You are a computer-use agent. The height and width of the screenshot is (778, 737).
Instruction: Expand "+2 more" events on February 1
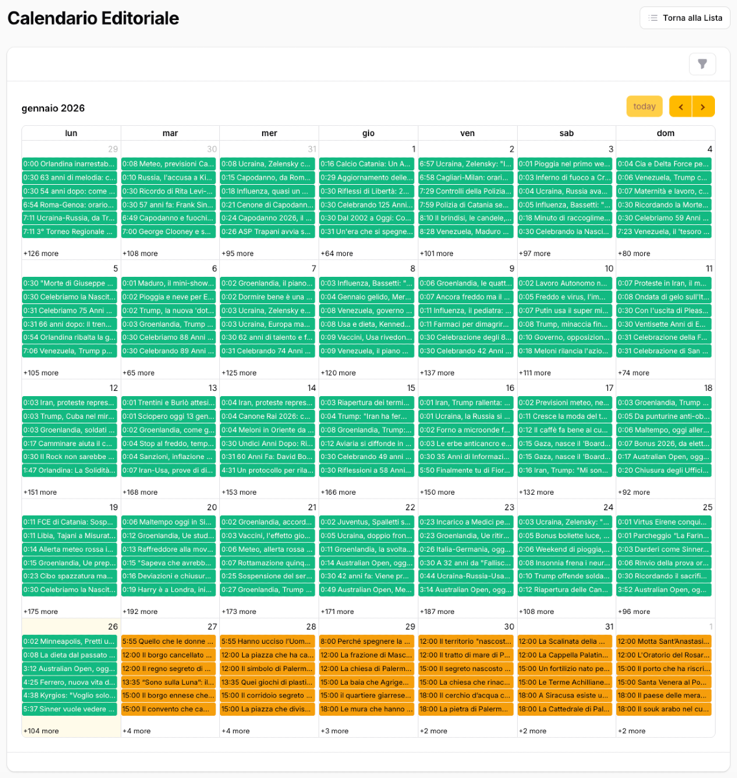631,731
